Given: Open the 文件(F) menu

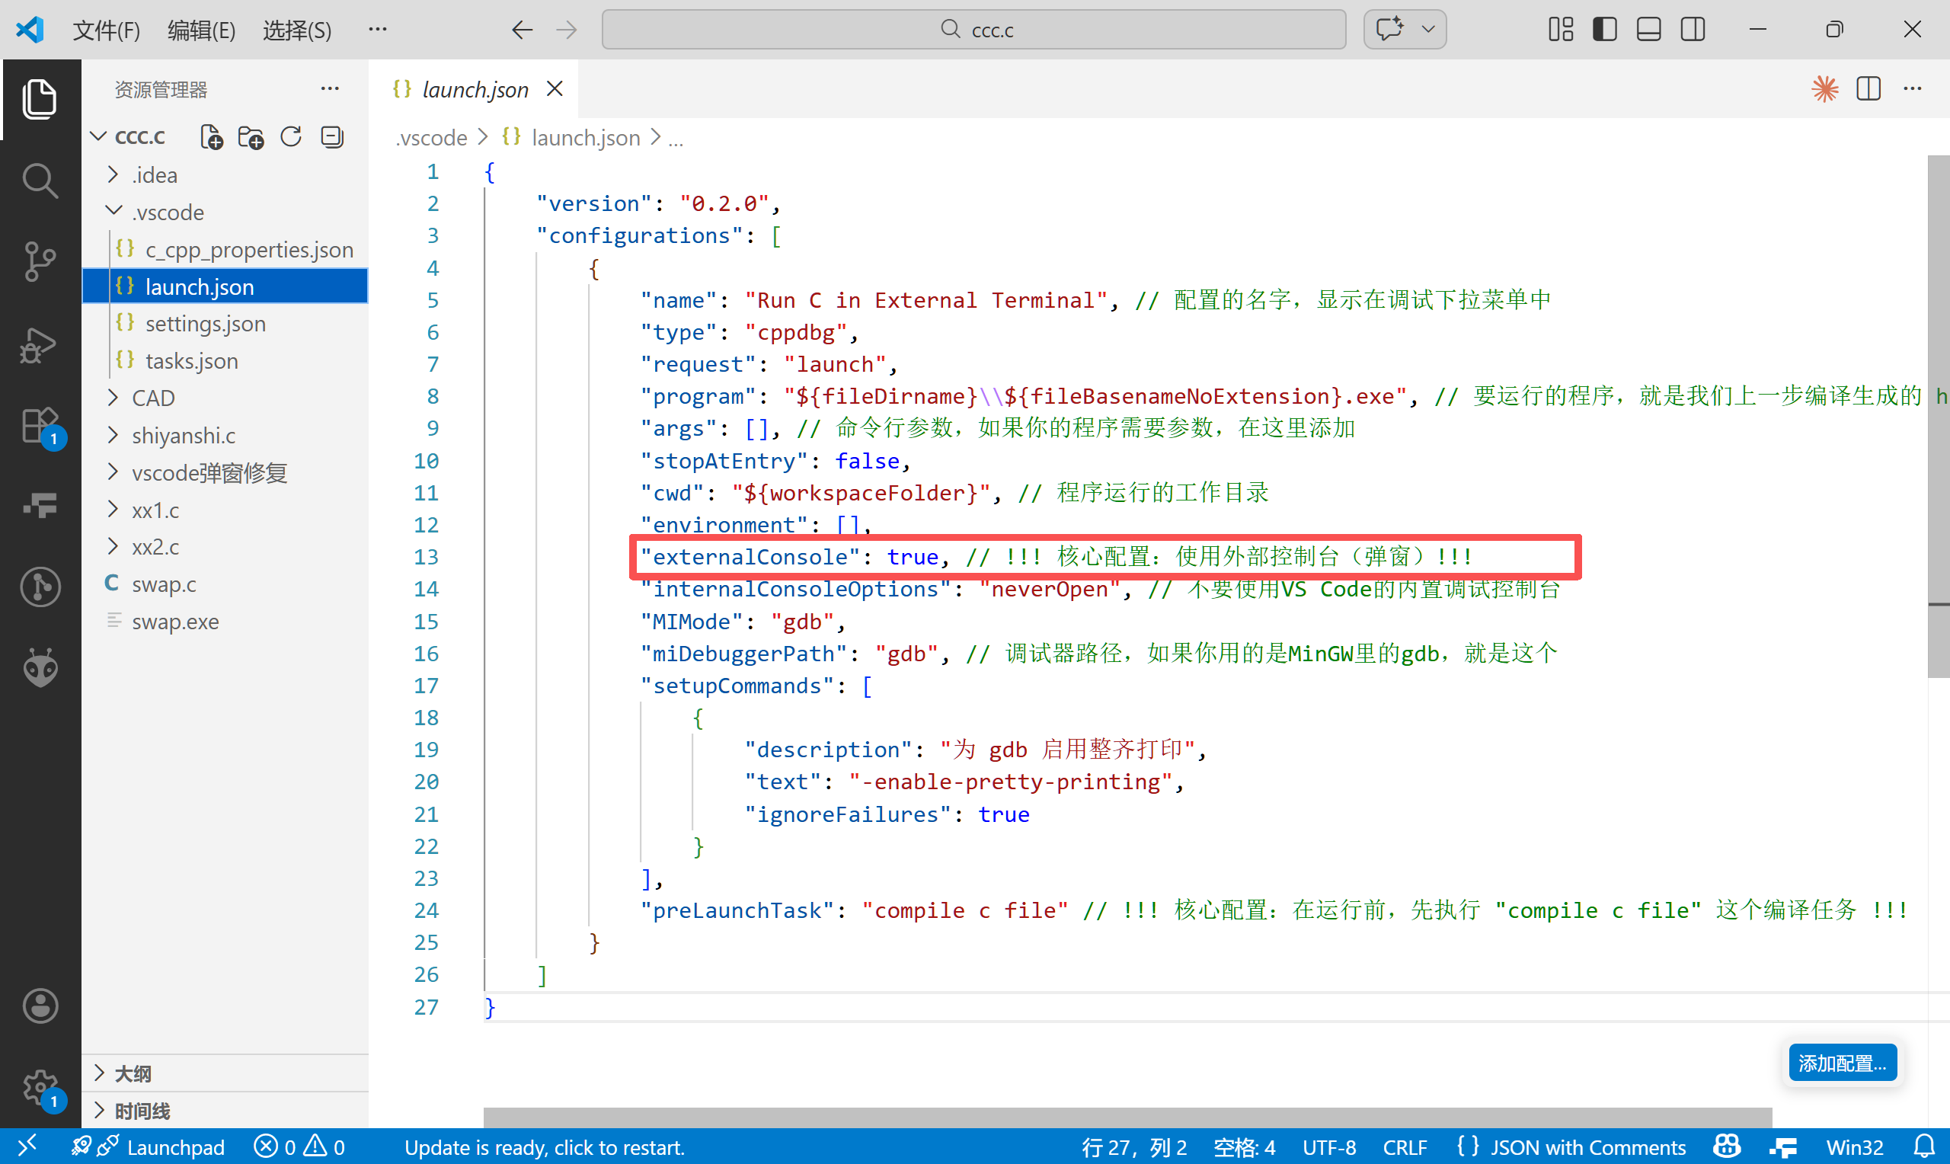Looking at the screenshot, I should (107, 30).
